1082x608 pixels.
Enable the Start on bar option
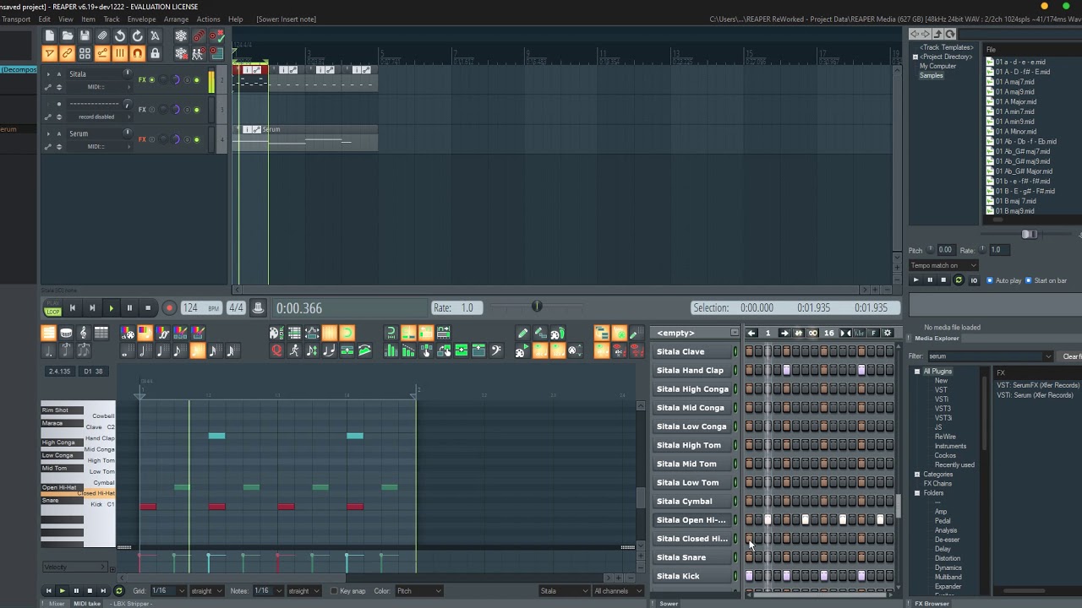[1029, 280]
